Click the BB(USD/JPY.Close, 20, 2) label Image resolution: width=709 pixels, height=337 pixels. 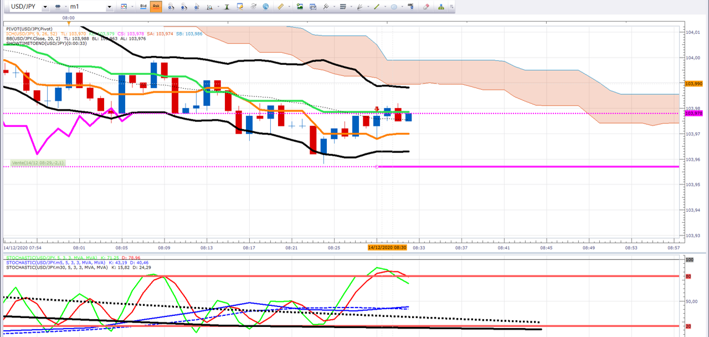(x=33, y=38)
